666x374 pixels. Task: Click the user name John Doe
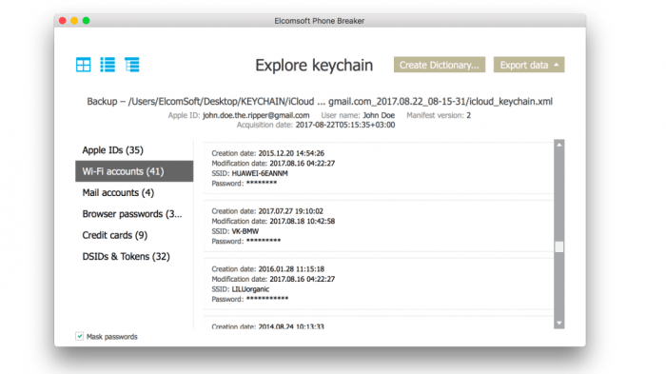(379, 115)
